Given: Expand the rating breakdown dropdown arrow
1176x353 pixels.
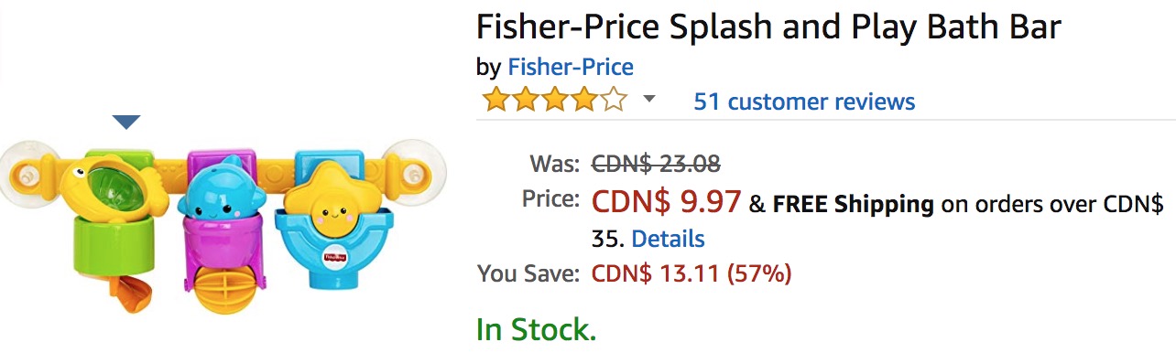Looking at the screenshot, I should pyautogui.click(x=649, y=99).
